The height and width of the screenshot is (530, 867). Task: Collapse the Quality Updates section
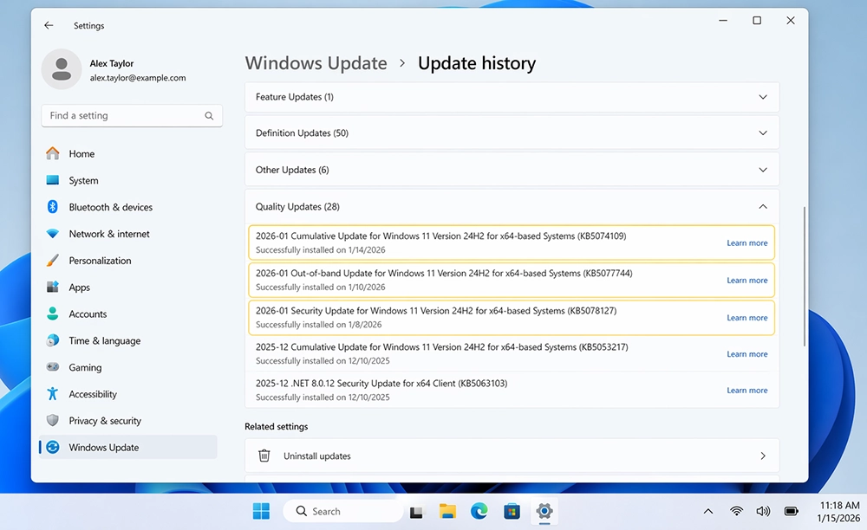coord(763,206)
